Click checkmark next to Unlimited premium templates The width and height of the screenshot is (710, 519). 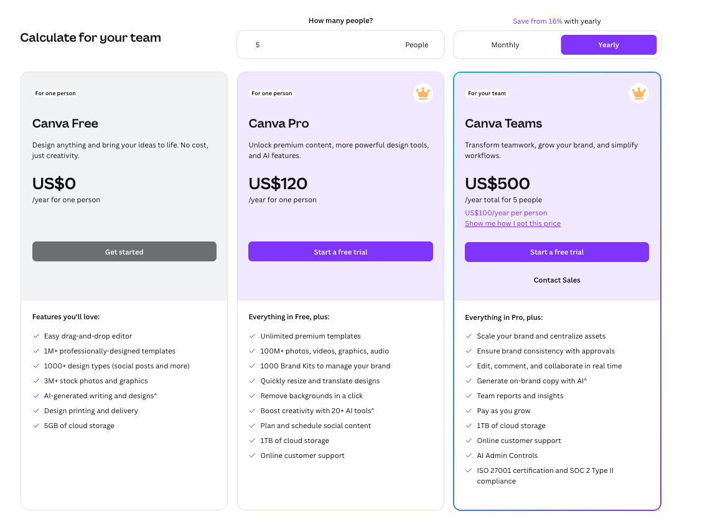(253, 336)
